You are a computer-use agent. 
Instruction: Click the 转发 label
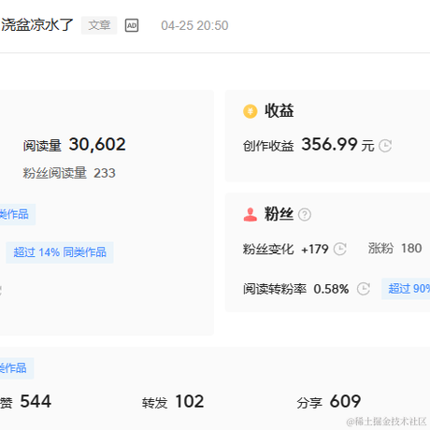[x=155, y=403]
